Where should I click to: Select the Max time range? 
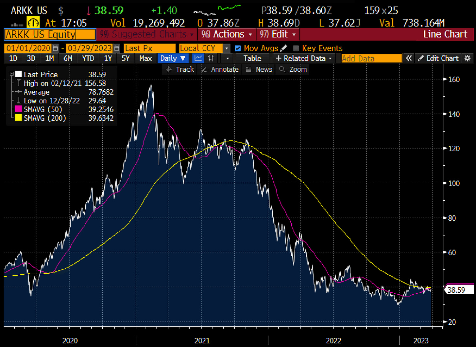pos(145,58)
